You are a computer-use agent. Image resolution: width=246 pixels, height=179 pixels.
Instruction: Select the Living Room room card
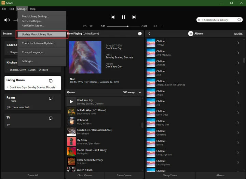click(x=33, y=83)
